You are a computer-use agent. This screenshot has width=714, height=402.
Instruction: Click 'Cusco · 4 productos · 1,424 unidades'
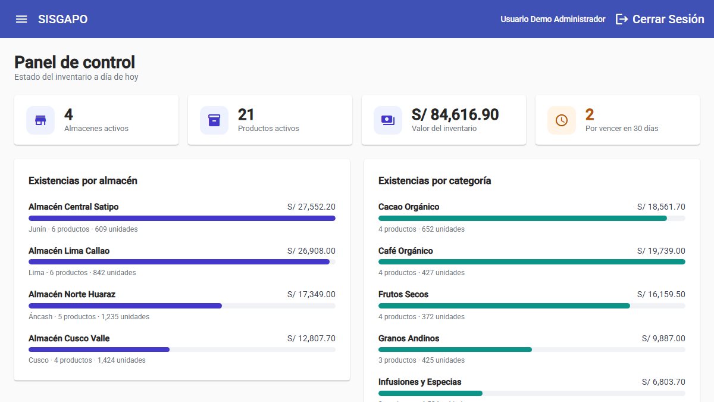pos(87,360)
